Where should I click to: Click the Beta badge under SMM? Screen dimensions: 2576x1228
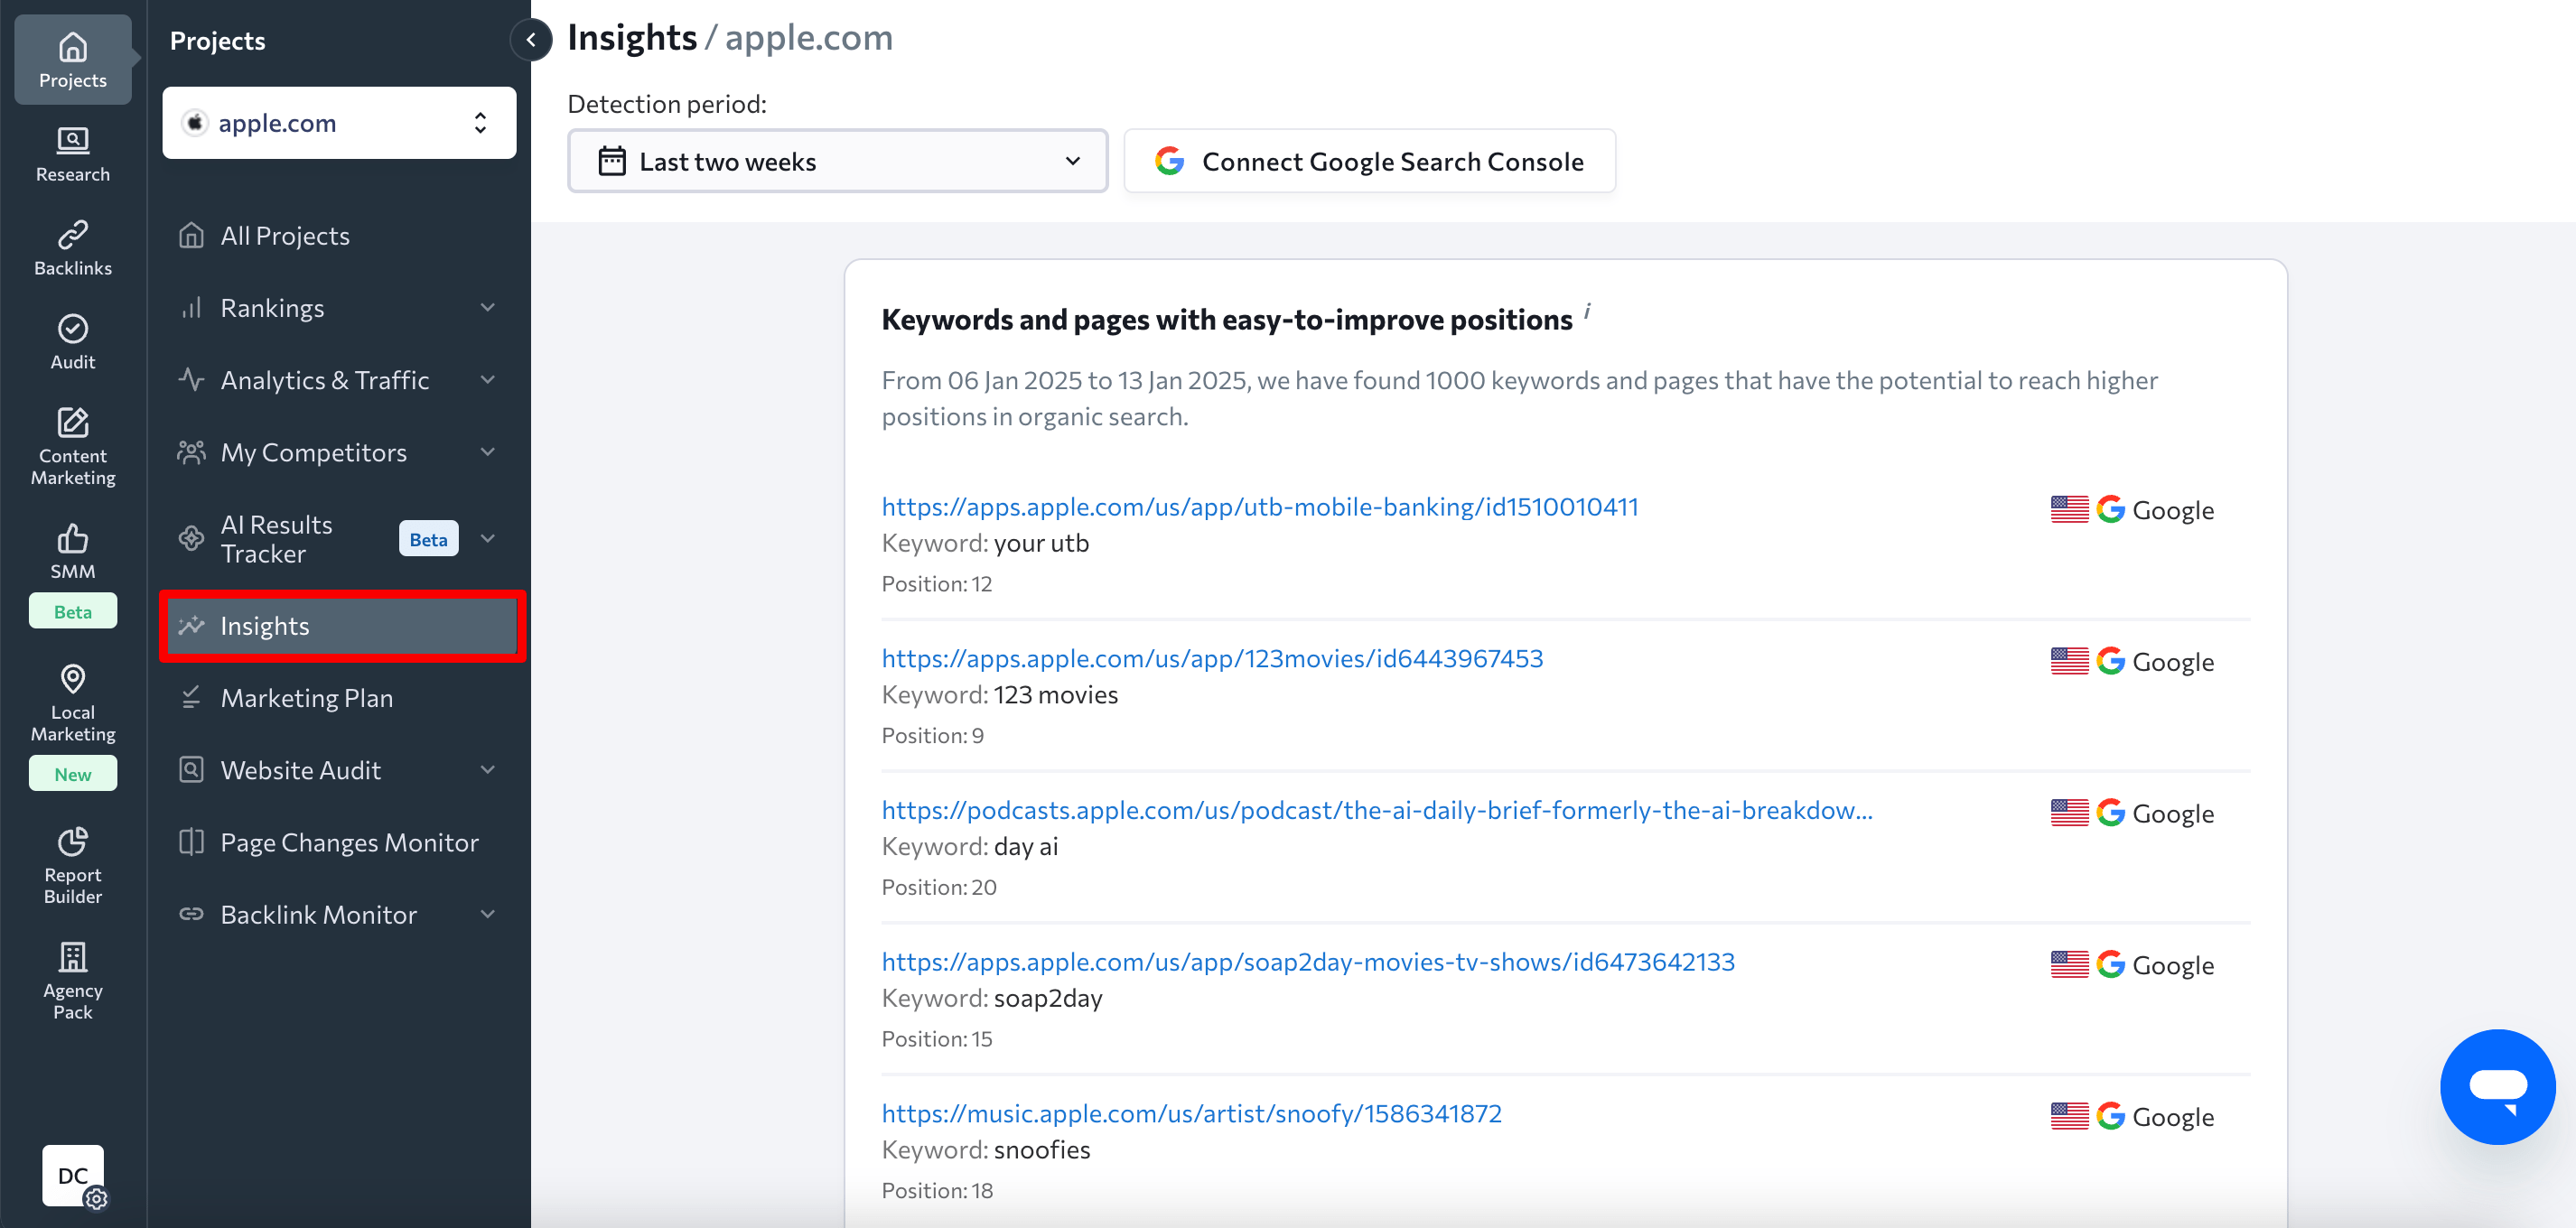[x=73, y=611]
